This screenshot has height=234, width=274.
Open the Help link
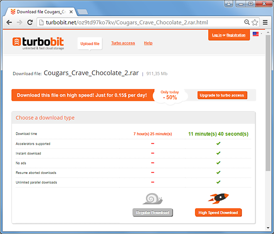tap(148, 43)
